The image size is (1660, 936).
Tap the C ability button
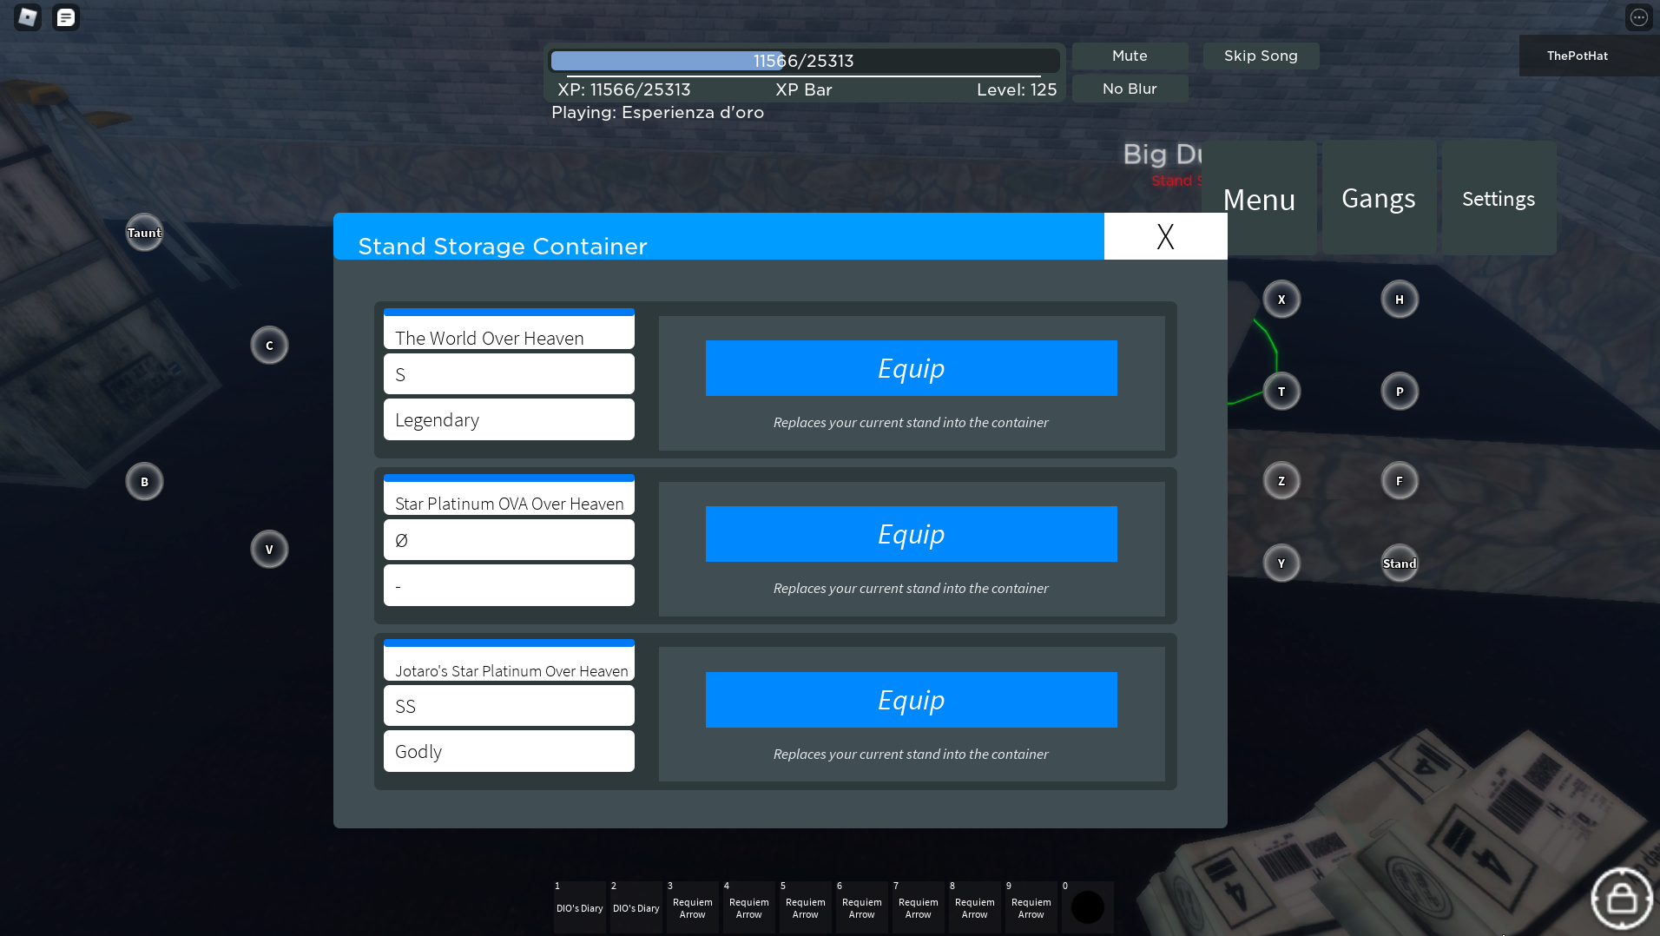point(269,346)
